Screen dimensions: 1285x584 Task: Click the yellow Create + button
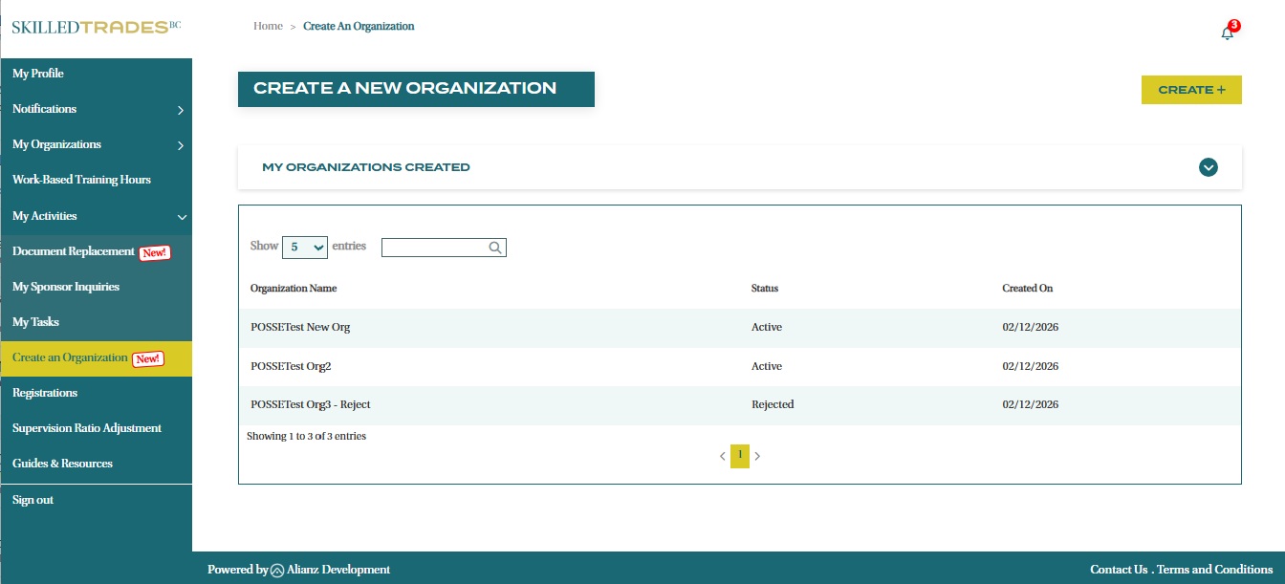[1191, 90]
